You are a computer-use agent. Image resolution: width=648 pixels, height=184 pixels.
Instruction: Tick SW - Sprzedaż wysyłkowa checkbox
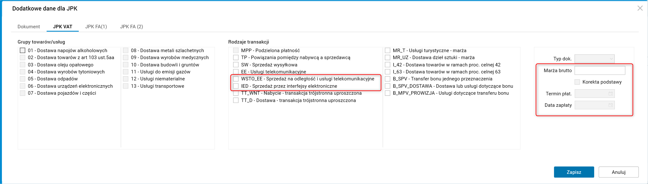pos(236,65)
